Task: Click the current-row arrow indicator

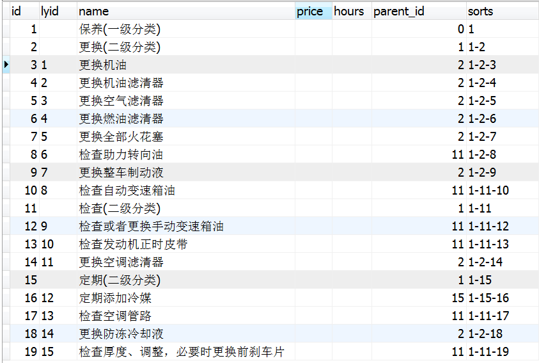Action: click(x=6, y=65)
